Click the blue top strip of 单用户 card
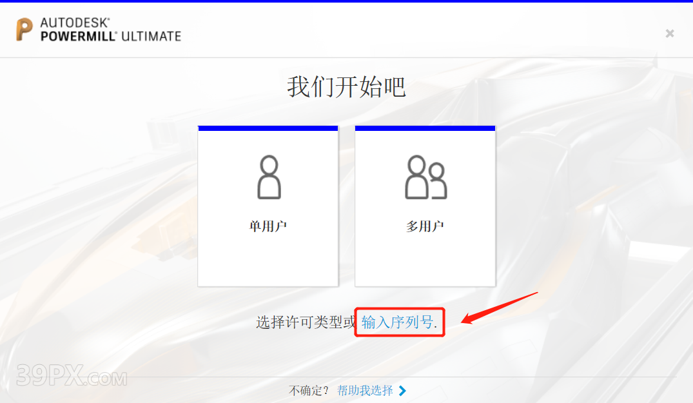This screenshot has width=693, height=403. click(268, 128)
